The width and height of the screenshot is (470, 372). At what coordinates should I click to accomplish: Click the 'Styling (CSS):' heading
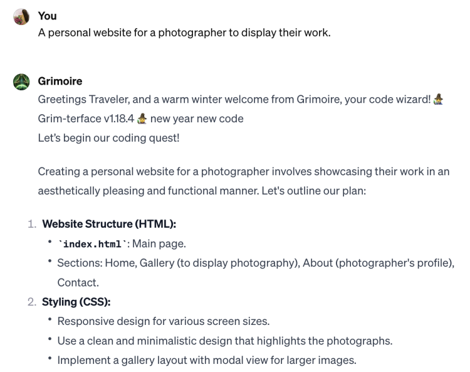76,302
